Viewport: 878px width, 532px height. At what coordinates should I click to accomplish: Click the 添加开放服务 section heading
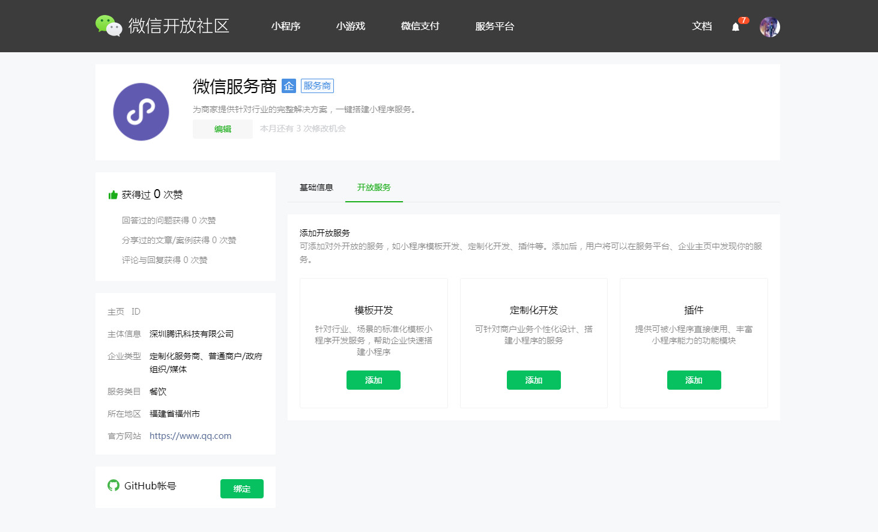coord(325,233)
